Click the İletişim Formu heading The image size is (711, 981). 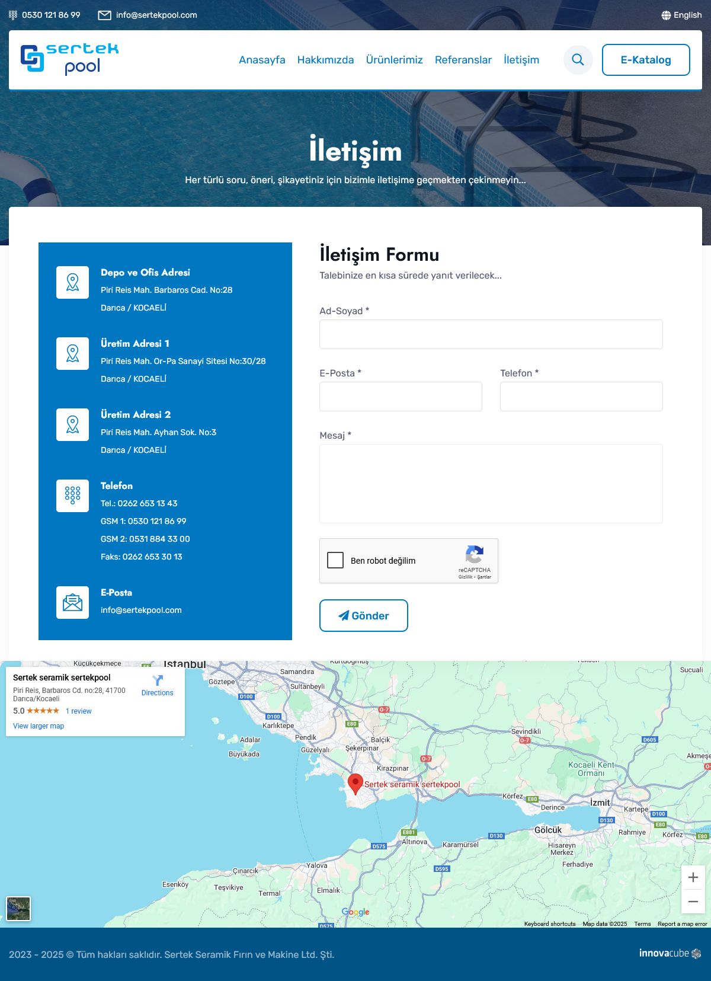coord(379,254)
